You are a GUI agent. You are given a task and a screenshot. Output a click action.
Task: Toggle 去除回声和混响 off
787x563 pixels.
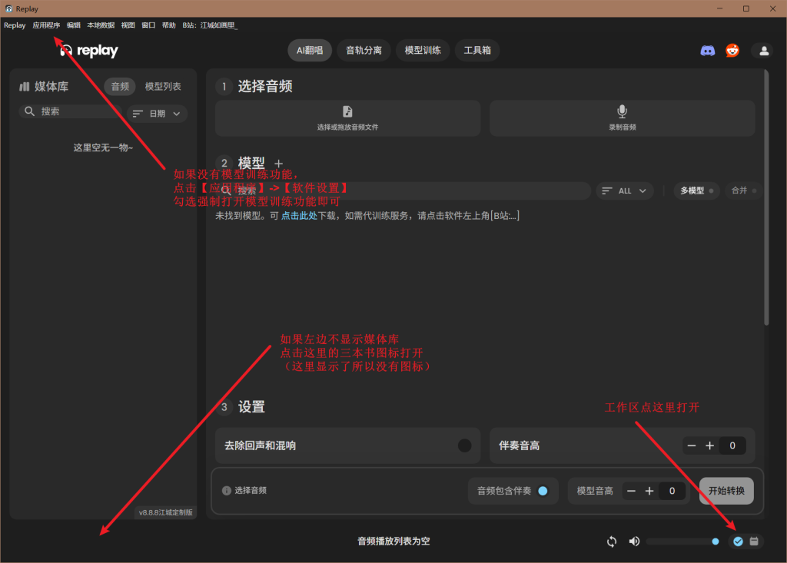pyautogui.click(x=464, y=445)
